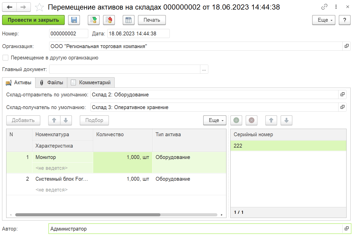Post the document with green arrow icon
The image size is (353, 236).
coord(94,20)
